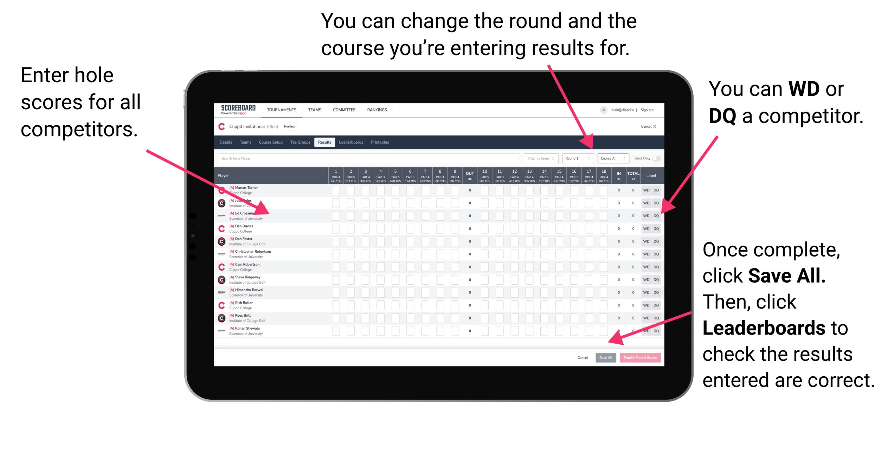875x470 pixels.
Task: Click Save All button
Action: [x=605, y=358]
